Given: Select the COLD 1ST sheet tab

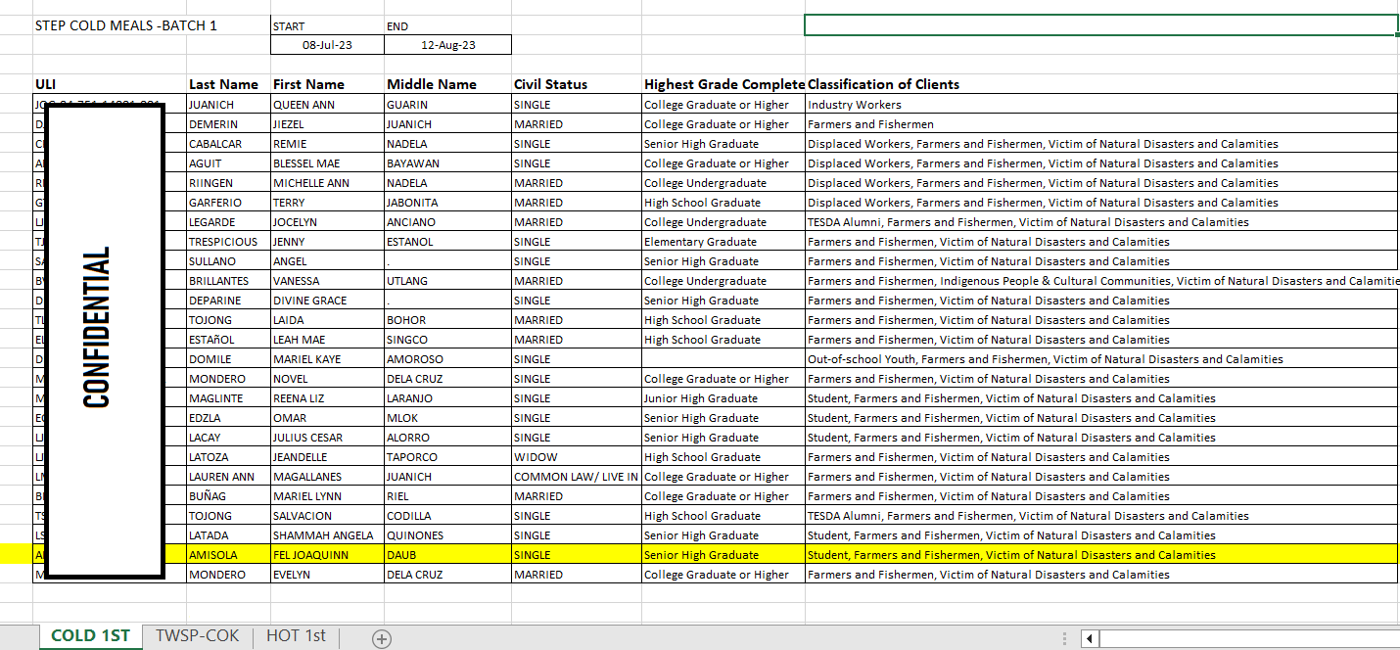Looking at the screenshot, I should coord(90,636).
